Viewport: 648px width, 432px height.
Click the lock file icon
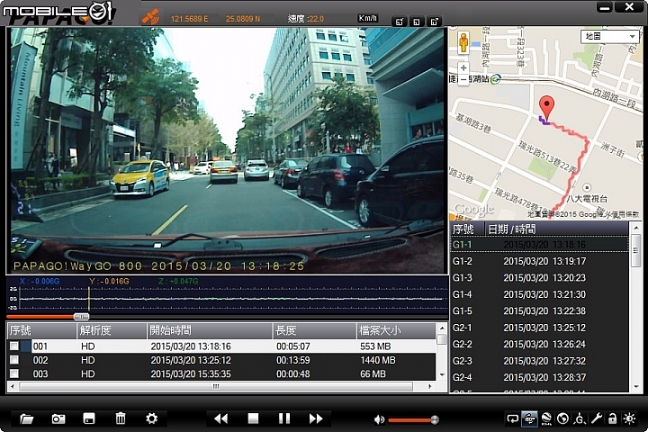pyautogui.click(x=613, y=418)
